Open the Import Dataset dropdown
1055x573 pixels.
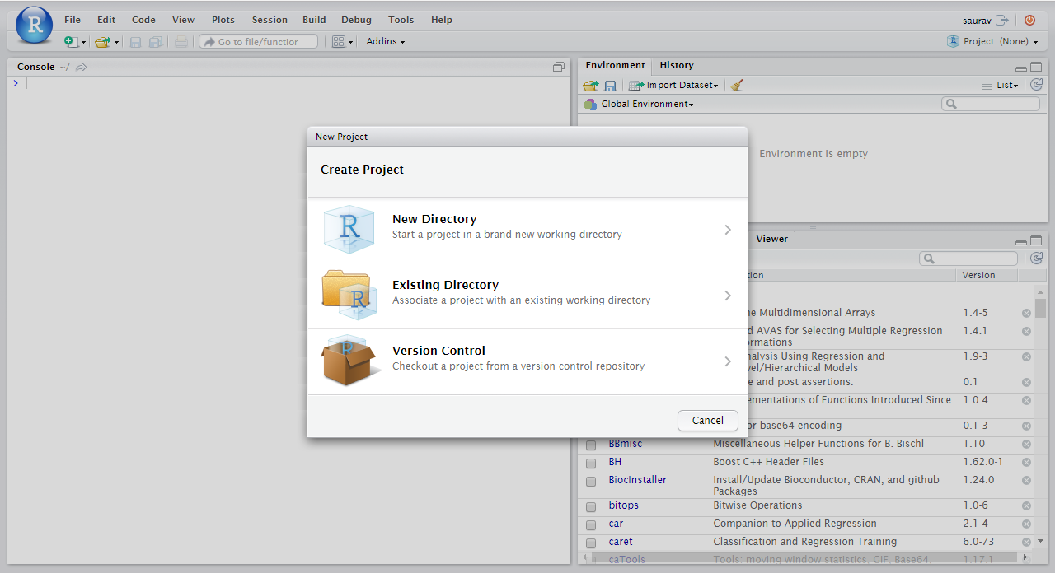tap(673, 85)
